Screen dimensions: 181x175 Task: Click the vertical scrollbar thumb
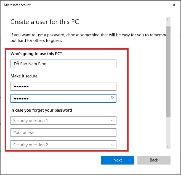tap(168, 72)
